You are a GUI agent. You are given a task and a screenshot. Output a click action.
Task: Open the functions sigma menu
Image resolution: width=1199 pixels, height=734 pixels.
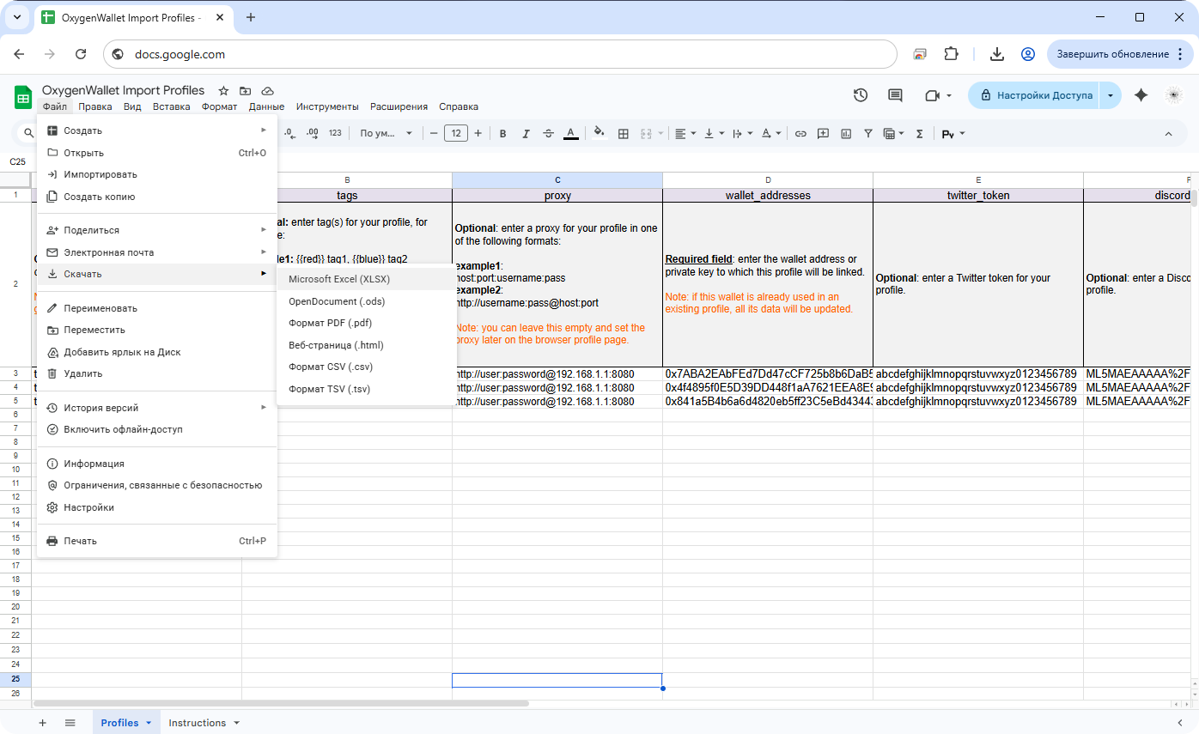click(920, 133)
